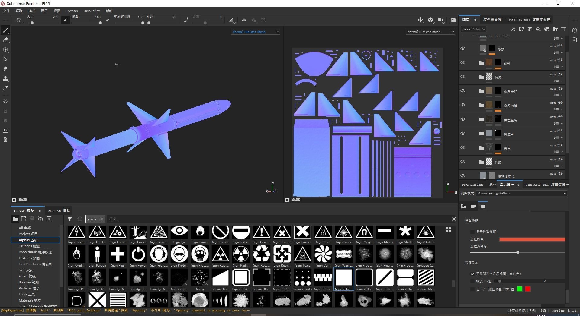Add a new folder group to layers
580x316 pixels.
[x=555, y=29]
